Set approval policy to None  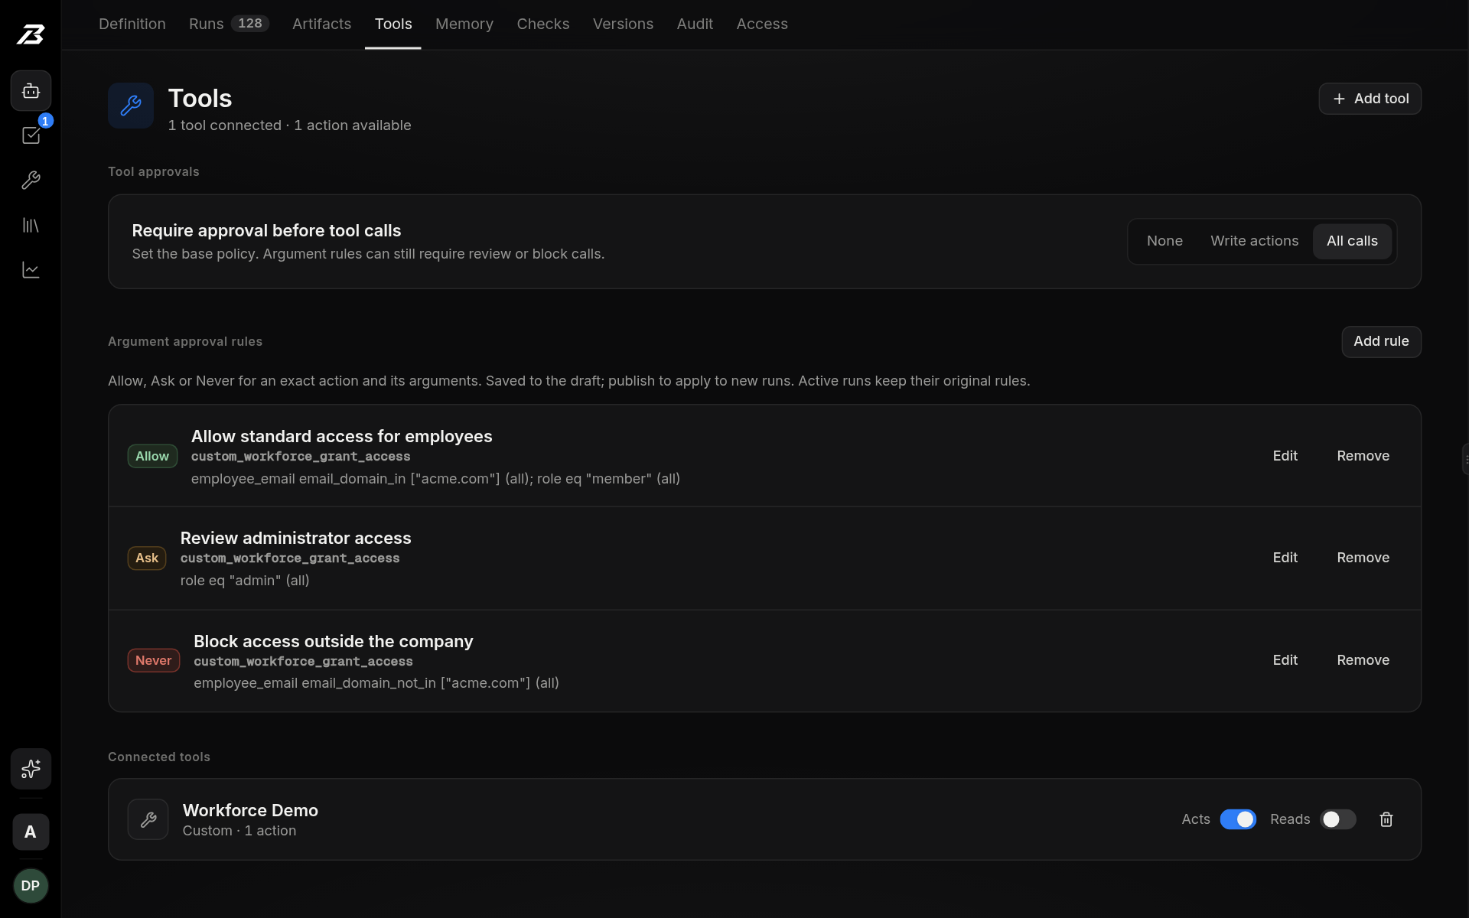coord(1164,241)
